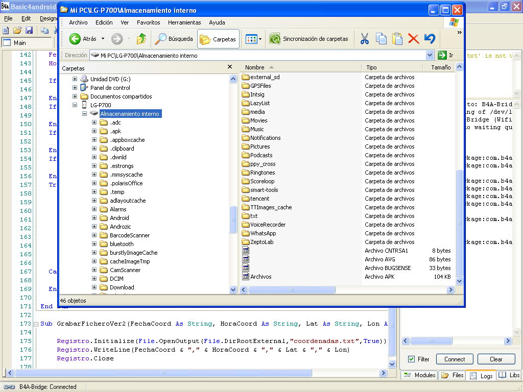Open the Búsqueda search tool
Image resolution: width=523 pixels, height=392 pixels.
click(175, 39)
